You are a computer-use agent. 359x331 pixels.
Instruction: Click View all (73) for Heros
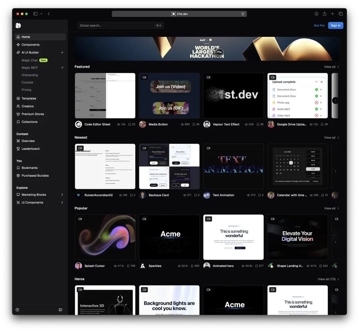point(328,279)
